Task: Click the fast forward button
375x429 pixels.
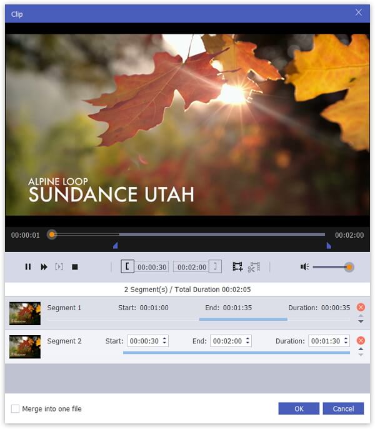Action: pyautogui.click(x=44, y=267)
